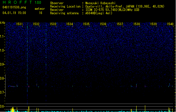Click the Observer label
This screenshot has width=176, height=112.
coord(57,3)
